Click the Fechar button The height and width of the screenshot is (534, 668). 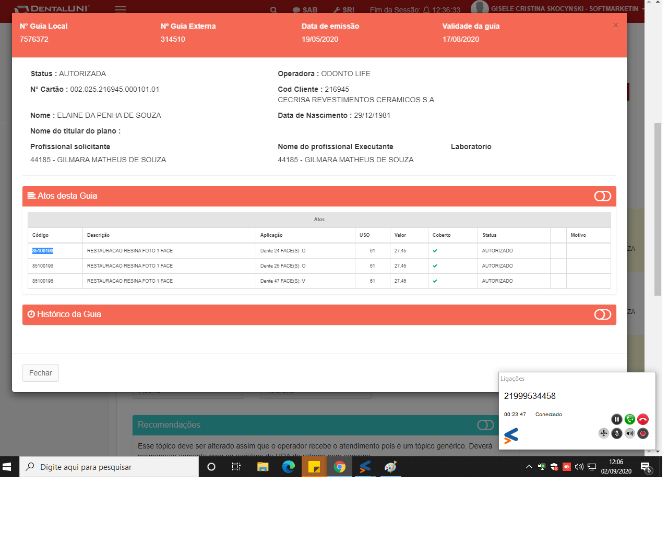pos(41,373)
